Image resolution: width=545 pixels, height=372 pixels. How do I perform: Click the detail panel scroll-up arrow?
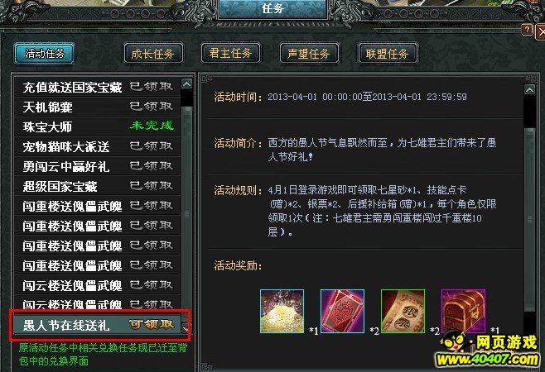tap(530, 90)
